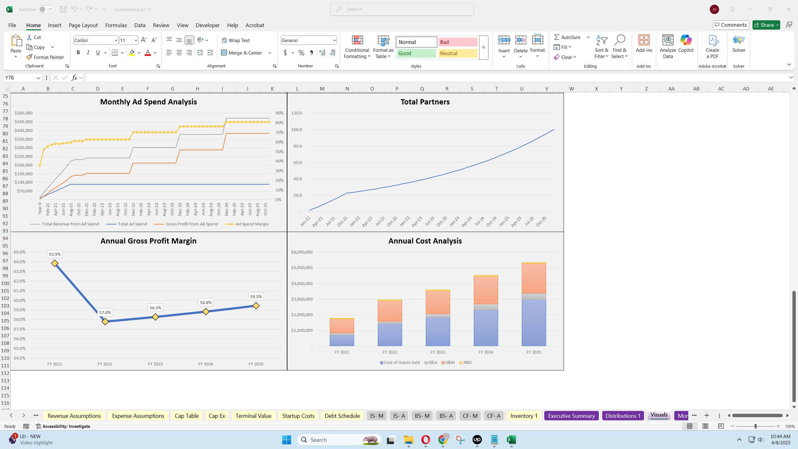Open the font name dropdown
Screen dimensions: 798x449
[x=116, y=40]
